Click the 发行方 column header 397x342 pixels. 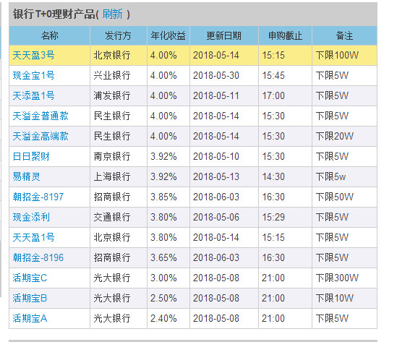[x=119, y=35]
